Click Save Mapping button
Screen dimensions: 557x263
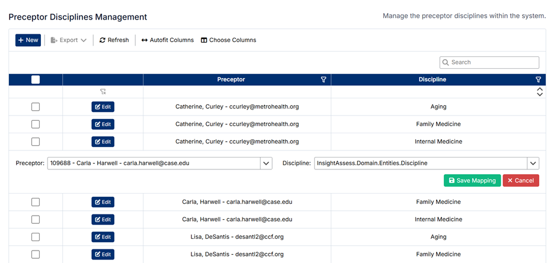[472, 181]
